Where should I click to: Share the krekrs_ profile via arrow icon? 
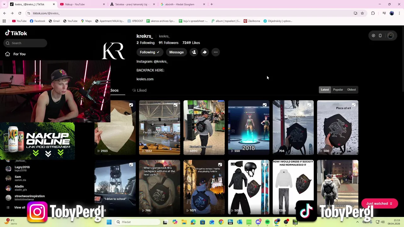click(x=205, y=52)
